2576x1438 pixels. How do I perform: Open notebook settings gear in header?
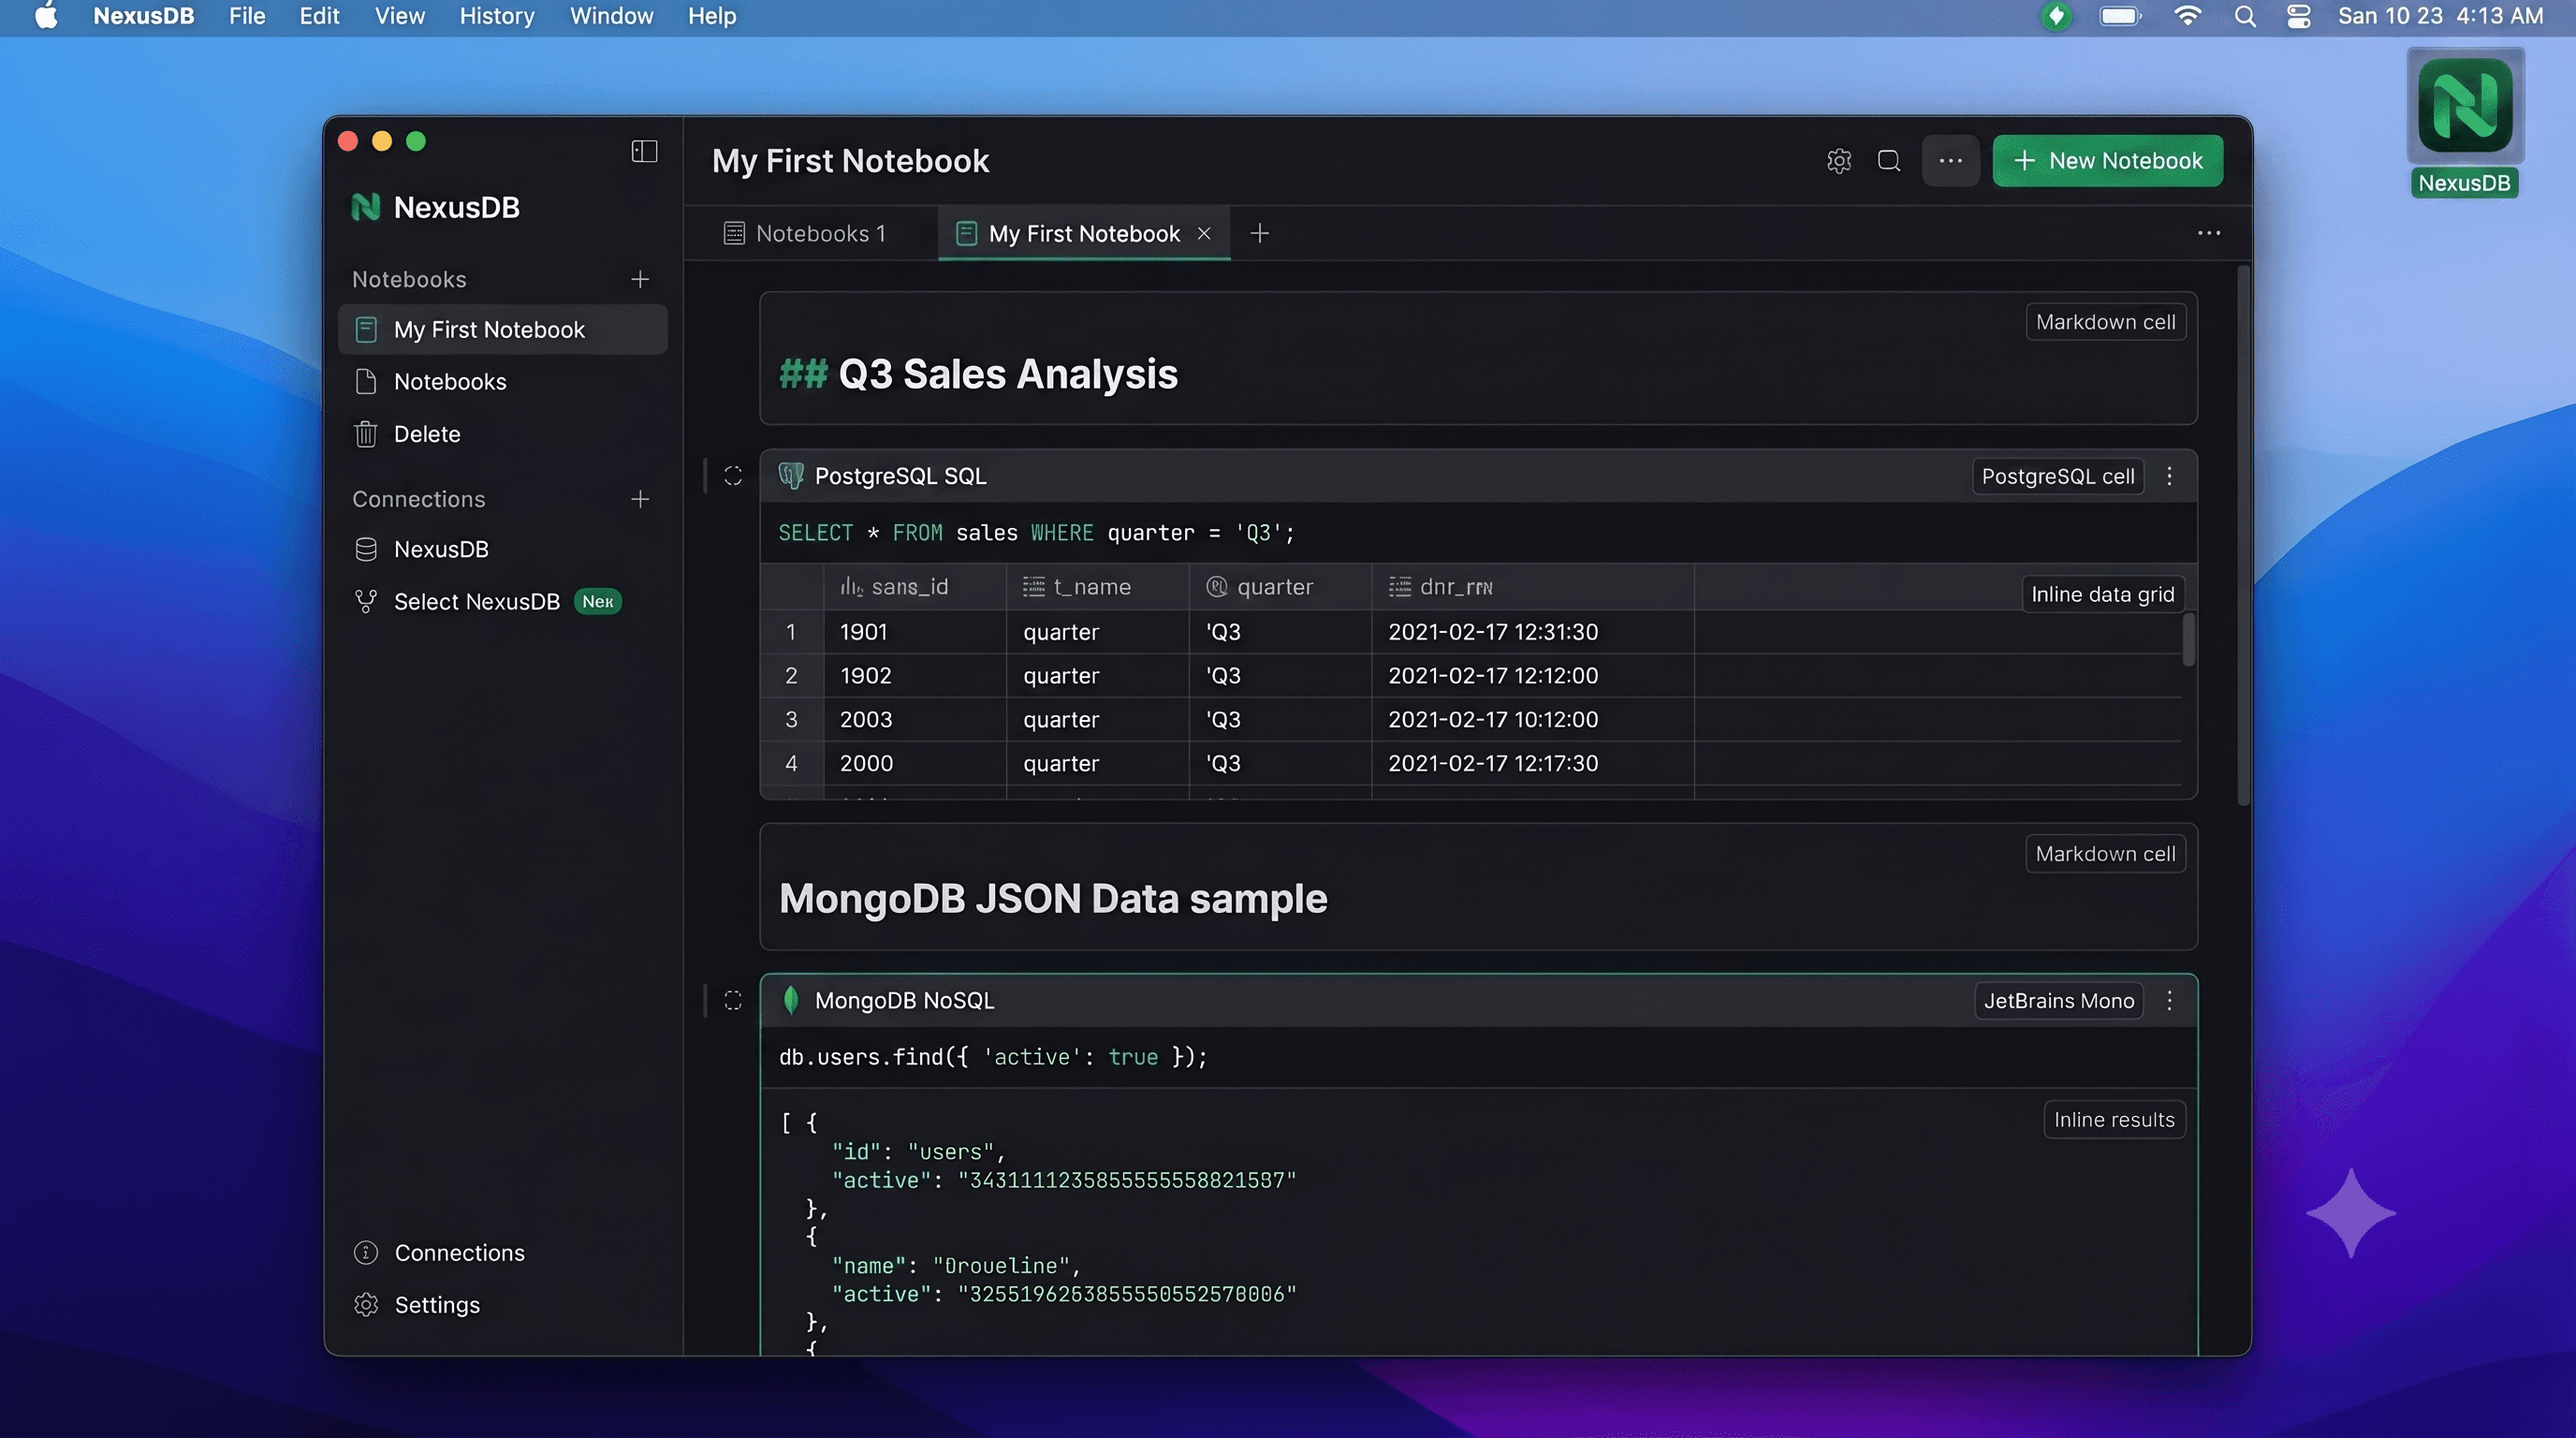[1838, 161]
